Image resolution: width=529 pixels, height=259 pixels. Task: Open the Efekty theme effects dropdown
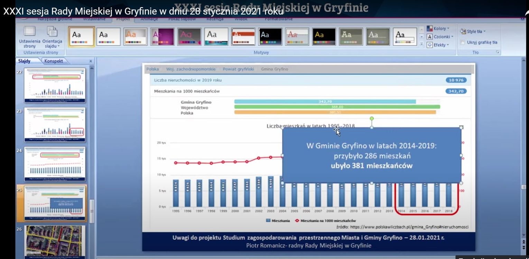coord(438,45)
